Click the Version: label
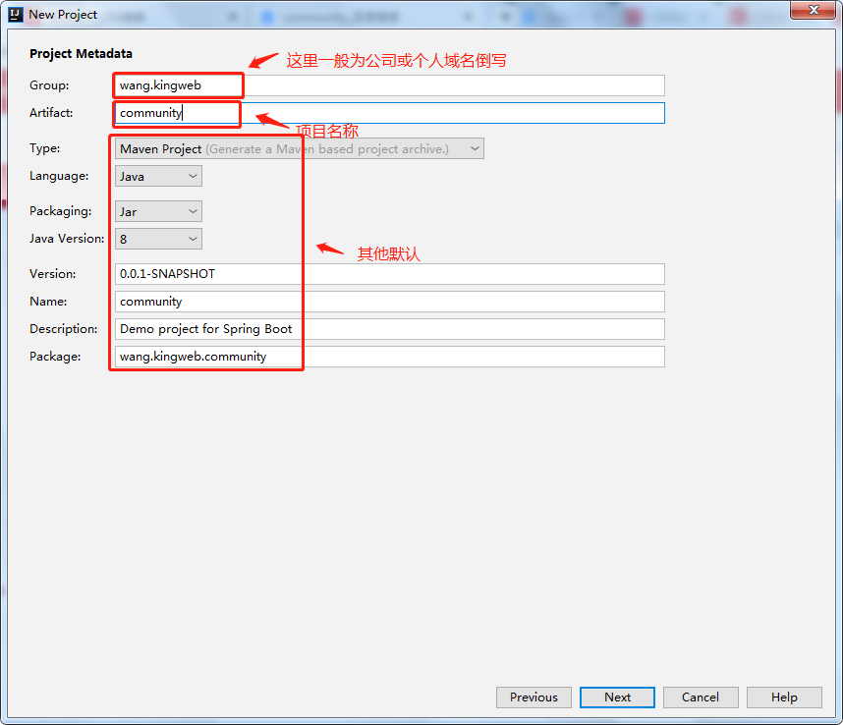Image resolution: width=843 pixels, height=725 pixels. tap(53, 274)
